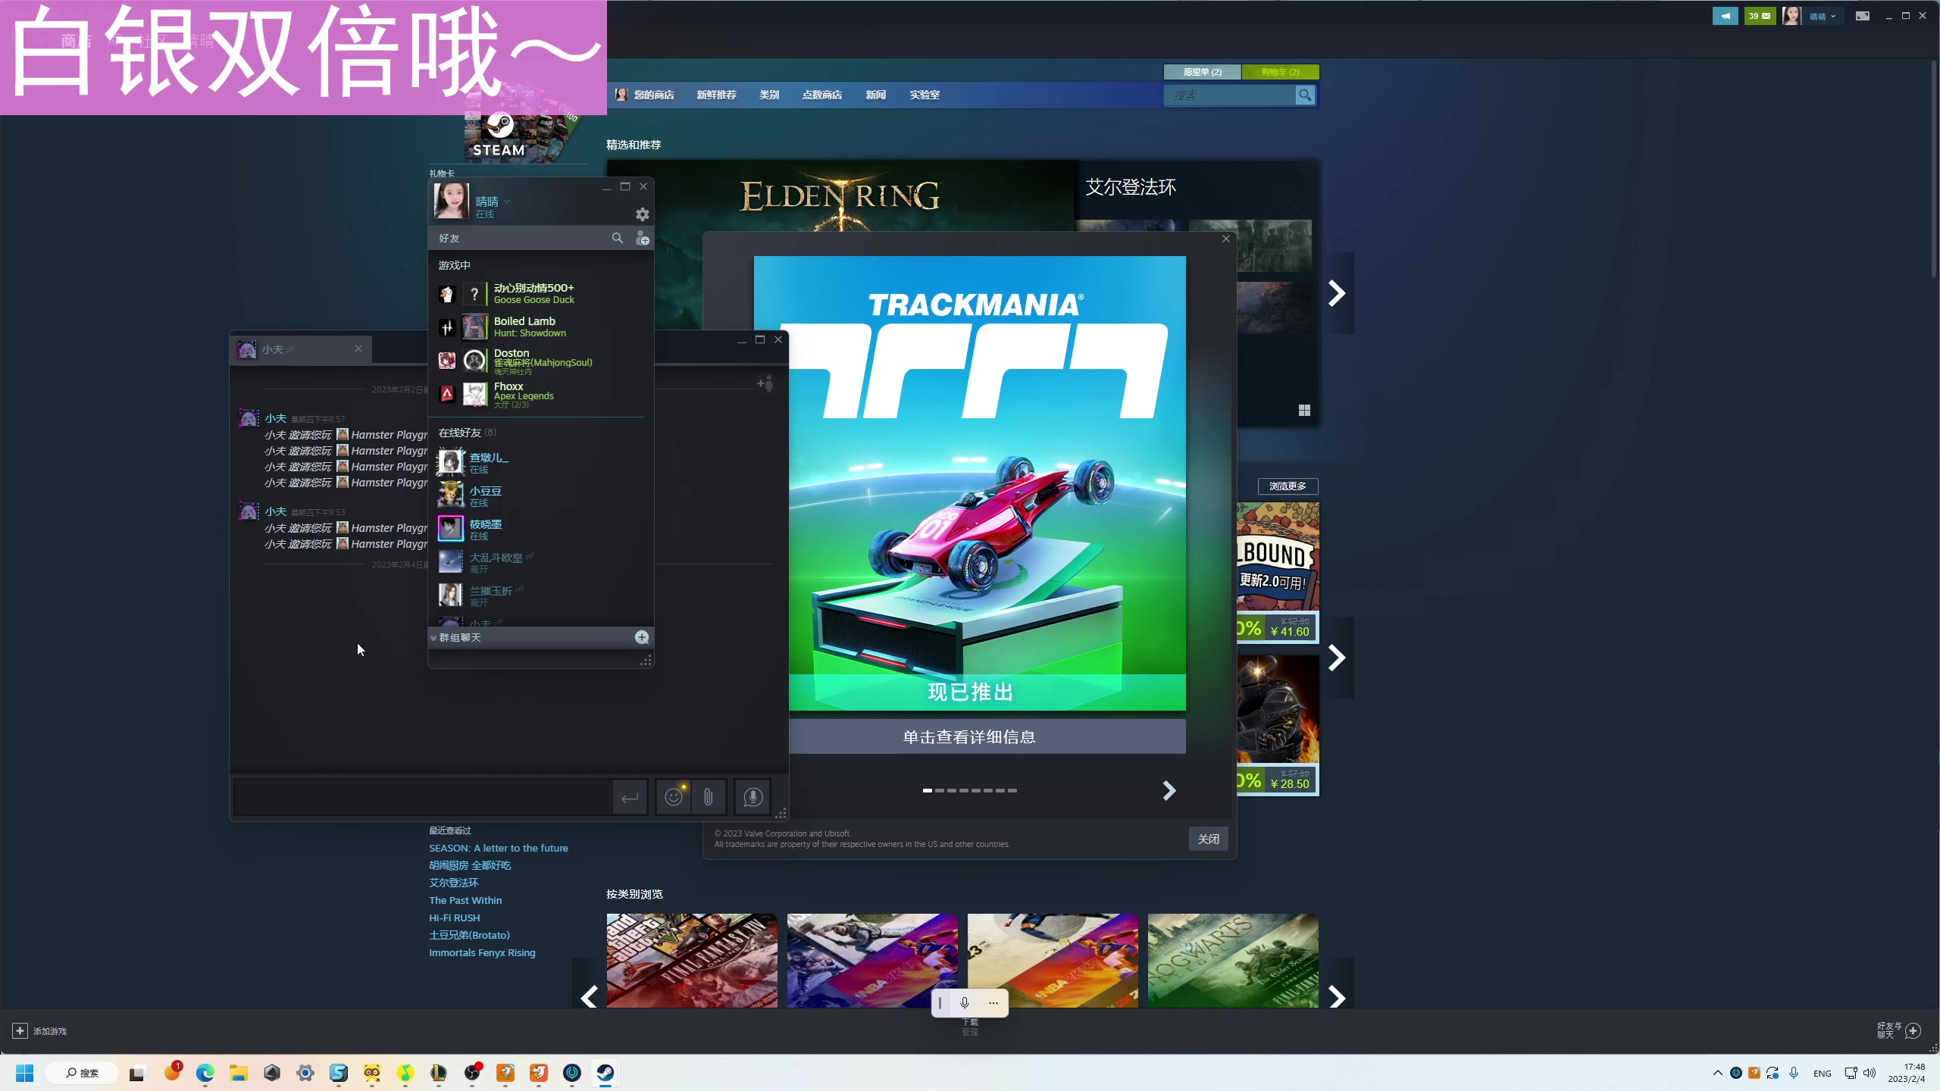The width and height of the screenshot is (1940, 1091).
Task: Select friend Doston playing MahjongSoul
Action: (x=540, y=361)
